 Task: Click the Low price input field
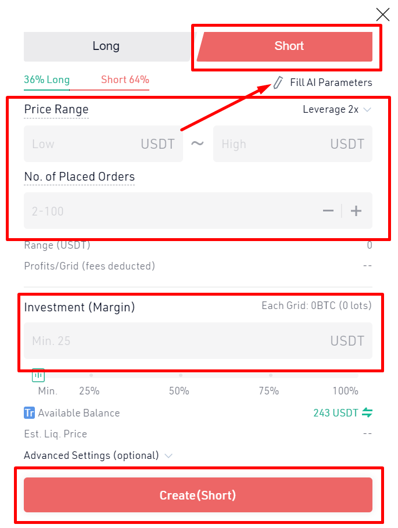tap(103, 144)
